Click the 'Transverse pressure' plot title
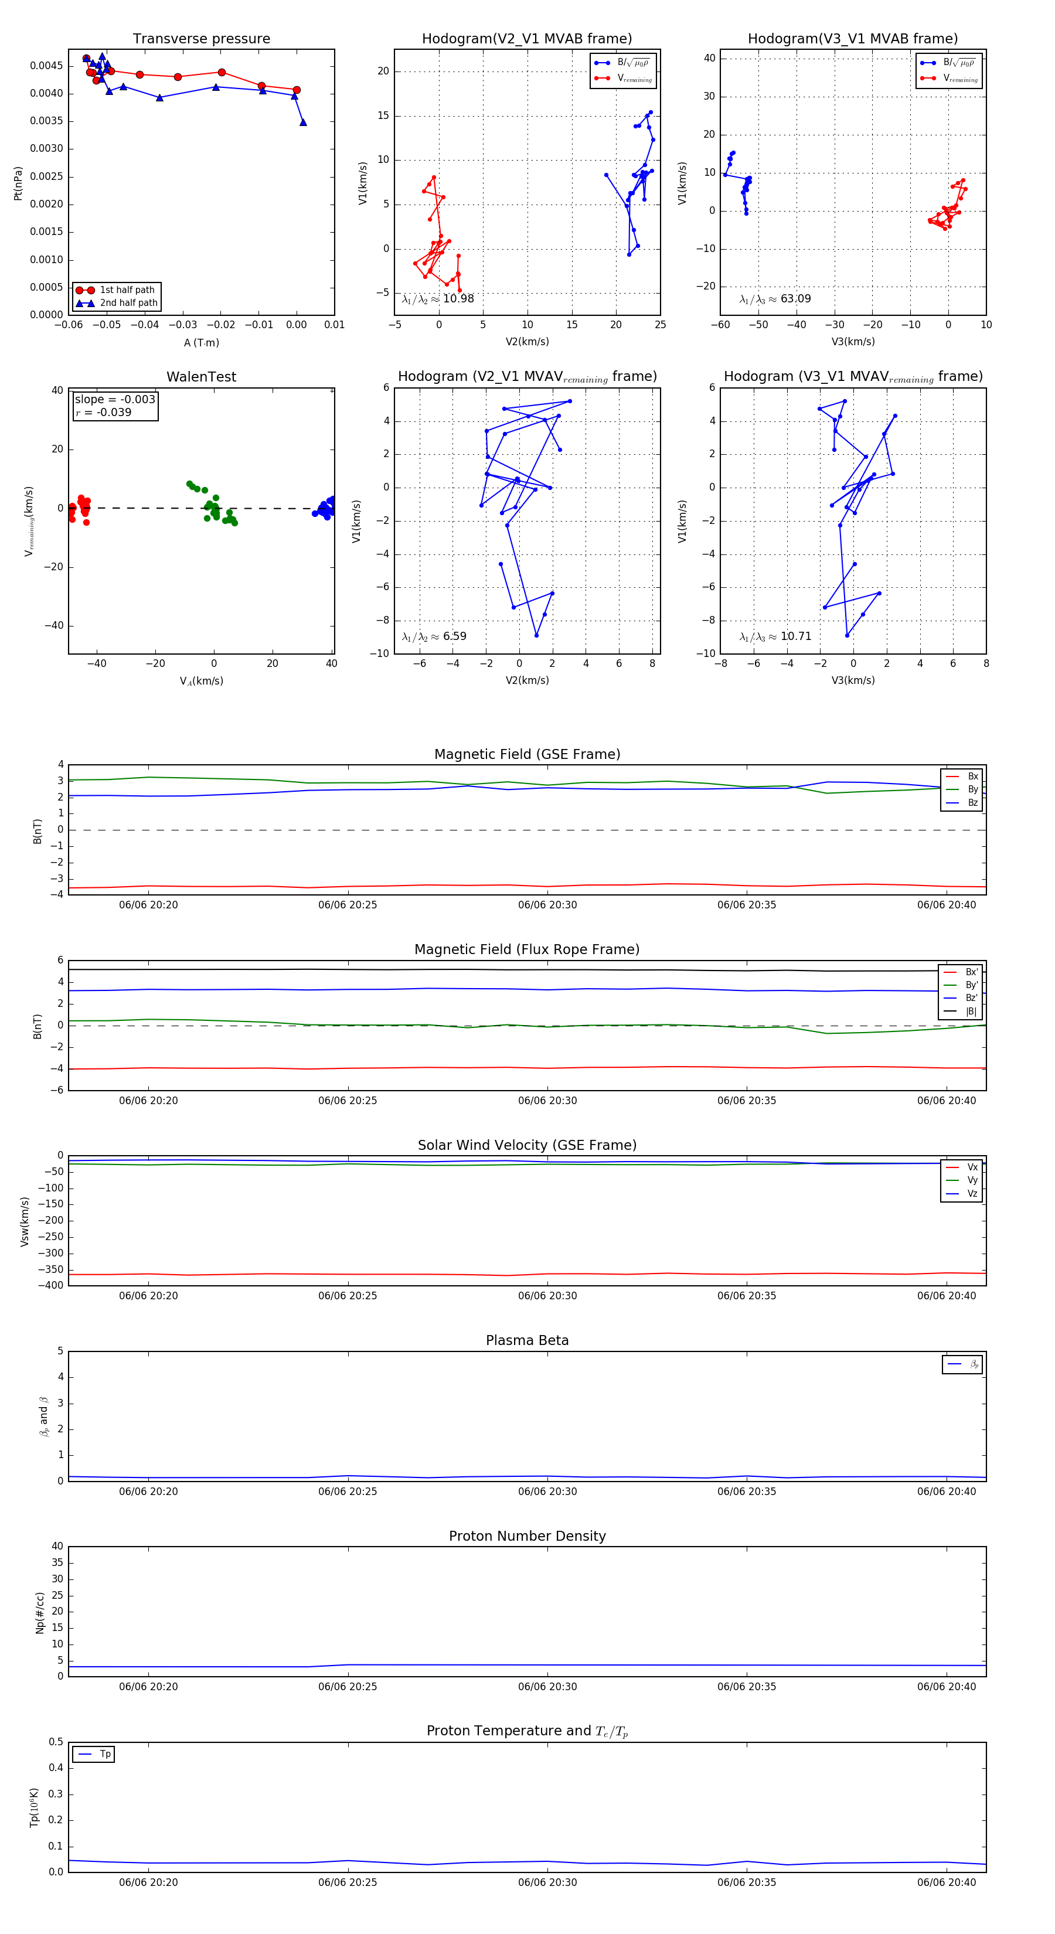 (201, 39)
